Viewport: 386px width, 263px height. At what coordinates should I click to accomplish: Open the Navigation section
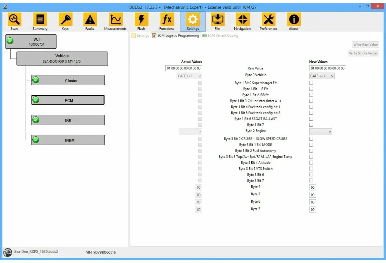coord(242,22)
